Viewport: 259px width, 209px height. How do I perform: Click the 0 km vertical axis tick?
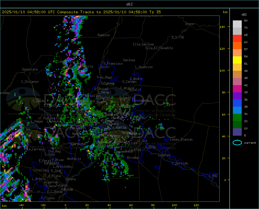(225, 180)
